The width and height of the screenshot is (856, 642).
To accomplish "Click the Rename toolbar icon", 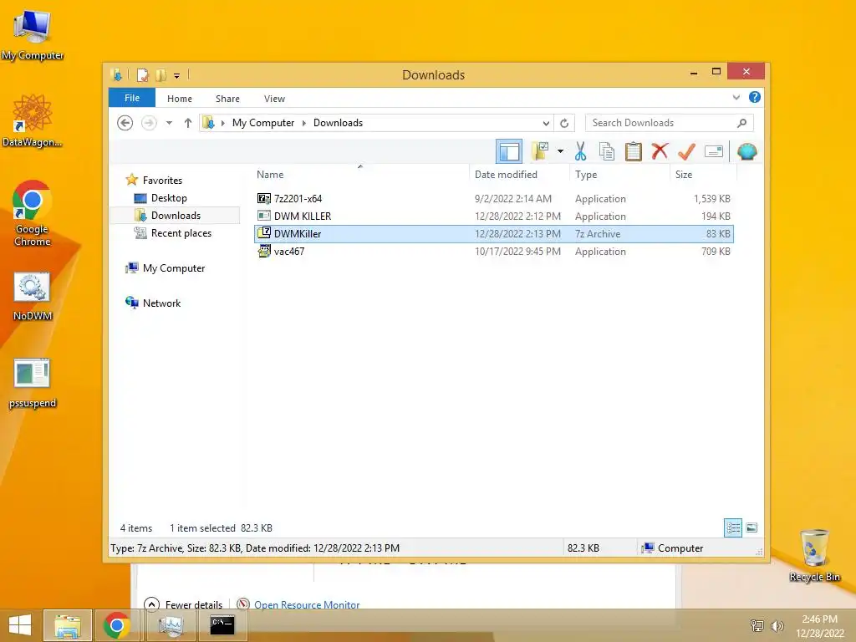I will (714, 151).
